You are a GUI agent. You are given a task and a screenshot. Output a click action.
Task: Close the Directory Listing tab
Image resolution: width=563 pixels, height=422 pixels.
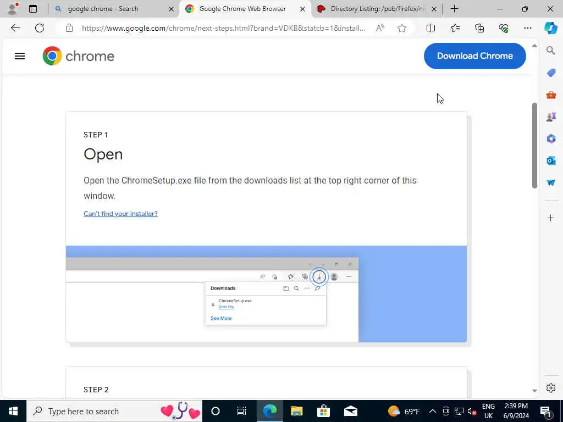(x=434, y=9)
